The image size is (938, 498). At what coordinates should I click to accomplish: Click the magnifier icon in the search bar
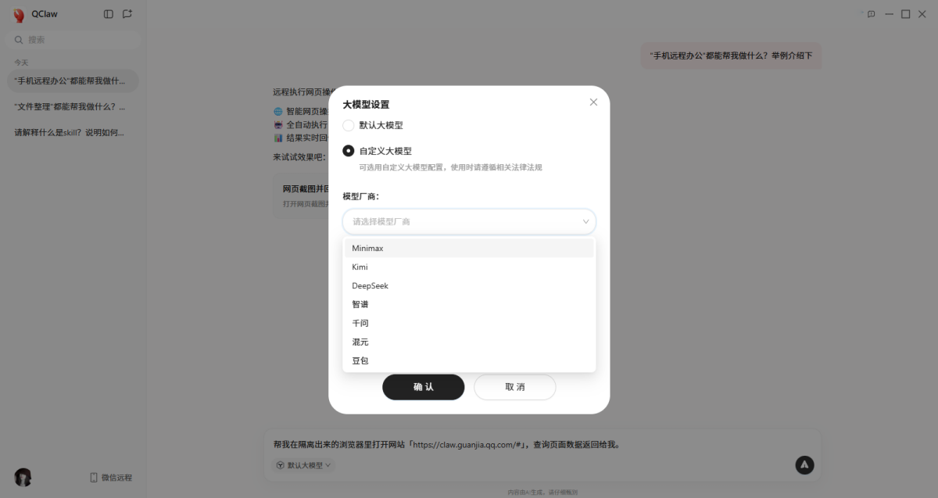tap(18, 40)
